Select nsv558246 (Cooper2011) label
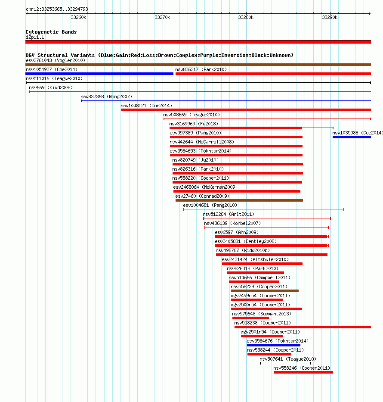 click(302, 368)
